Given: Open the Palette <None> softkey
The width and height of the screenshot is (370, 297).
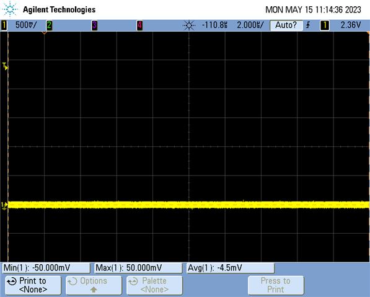Looking at the screenshot, I should [154, 285].
